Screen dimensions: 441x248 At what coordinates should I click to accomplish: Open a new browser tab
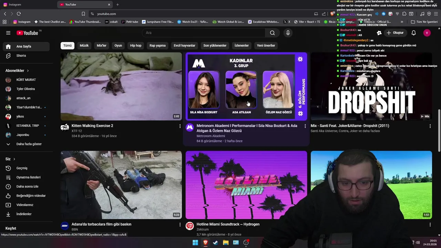[x=117, y=4]
